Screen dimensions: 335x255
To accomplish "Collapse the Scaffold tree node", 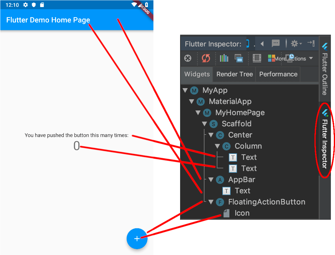I will [x=204, y=124].
